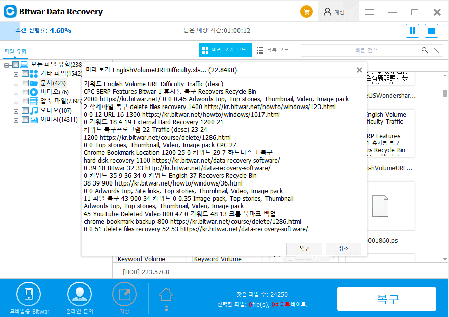
Task: Click the computer icon beside 모든 파일 유형
Action: coord(24,65)
